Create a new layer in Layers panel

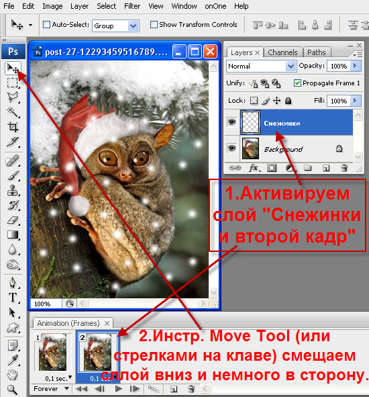pyautogui.click(x=326, y=168)
